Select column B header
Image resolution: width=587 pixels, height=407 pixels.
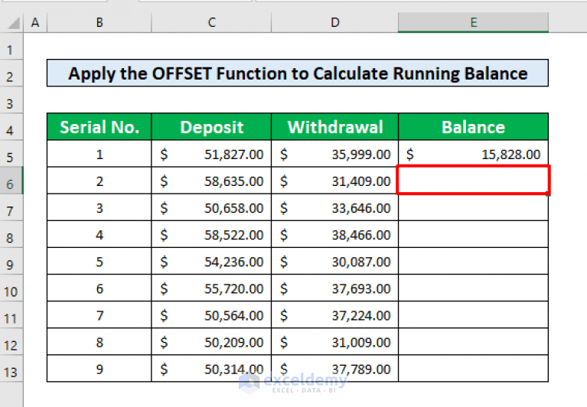[x=99, y=22]
